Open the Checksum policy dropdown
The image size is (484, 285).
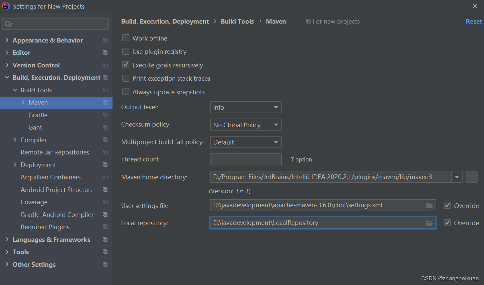coord(246,125)
